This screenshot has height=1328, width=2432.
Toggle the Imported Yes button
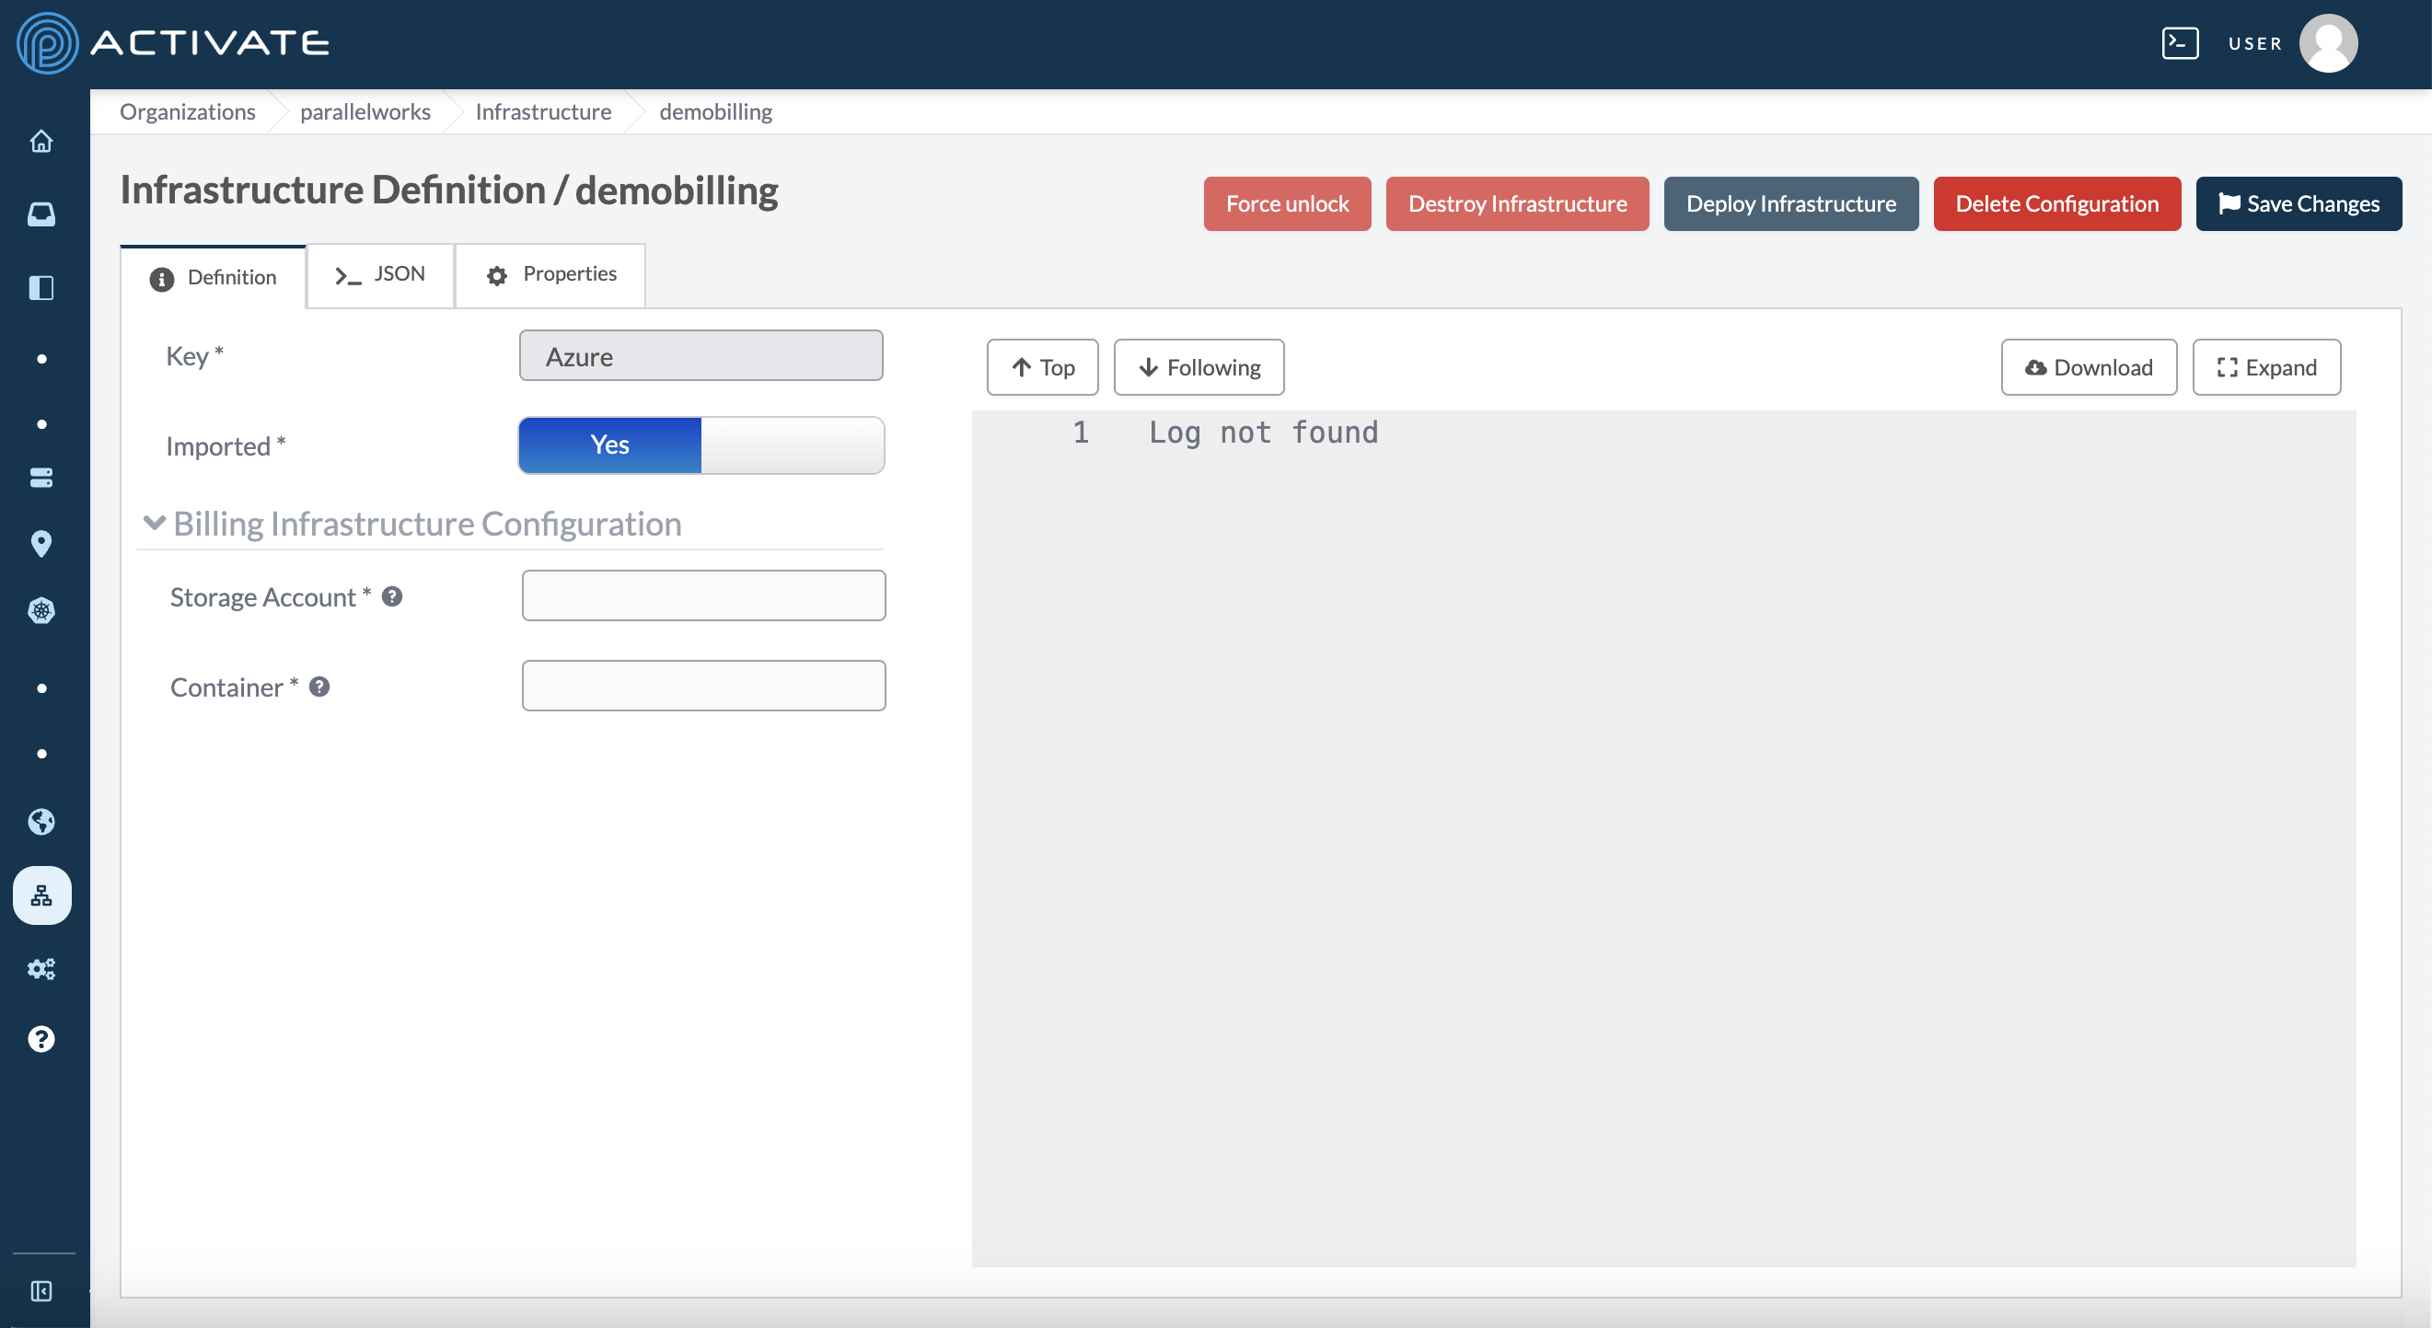click(x=608, y=445)
